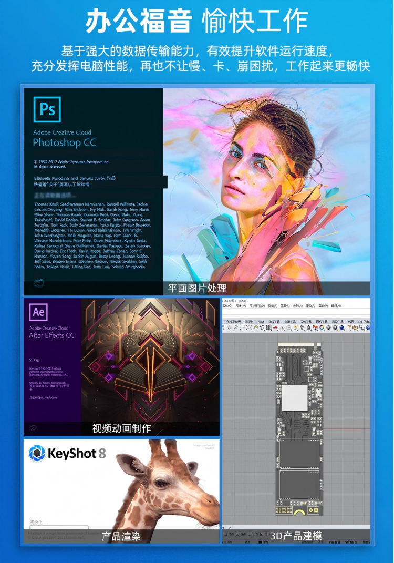394x563 pixels.
Task: Open the 分析(A) menu in Rhino
Action: point(297,305)
